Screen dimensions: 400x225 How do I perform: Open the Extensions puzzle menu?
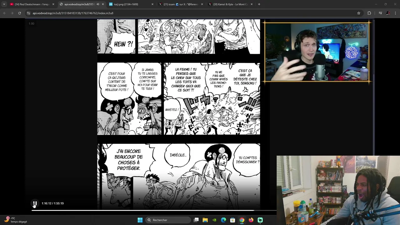tap(369, 13)
